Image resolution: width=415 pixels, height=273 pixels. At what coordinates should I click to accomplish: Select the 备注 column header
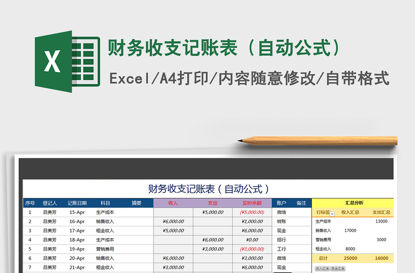[301, 203]
